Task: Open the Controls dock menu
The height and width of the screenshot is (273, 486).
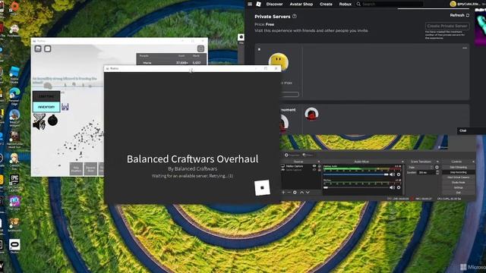Action: (x=473, y=162)
